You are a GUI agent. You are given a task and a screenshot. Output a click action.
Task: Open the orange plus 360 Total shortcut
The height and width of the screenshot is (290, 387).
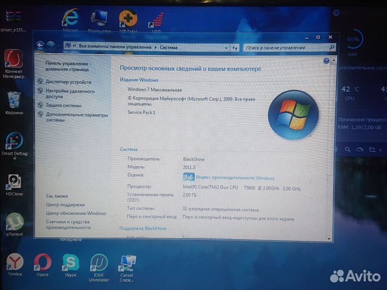click(x=128, y=18)
